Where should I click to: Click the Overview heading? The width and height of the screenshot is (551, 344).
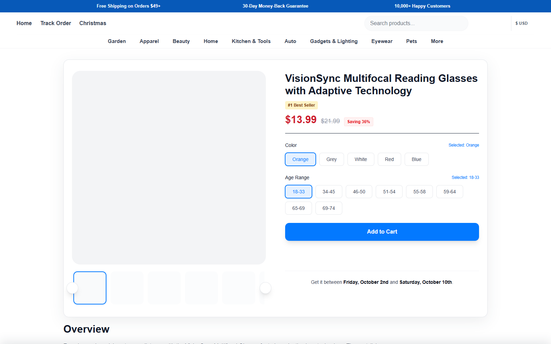[x=86, y=329]
